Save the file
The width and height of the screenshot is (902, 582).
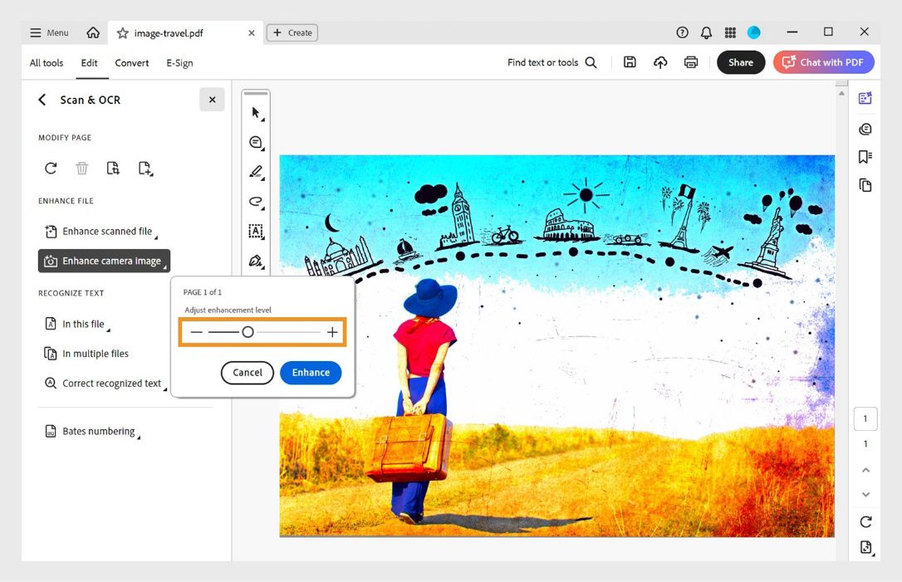click(630, 61)
